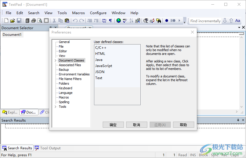Click the 取消 (Cancel) button
246x158 pixels.
tap(137, 125)
